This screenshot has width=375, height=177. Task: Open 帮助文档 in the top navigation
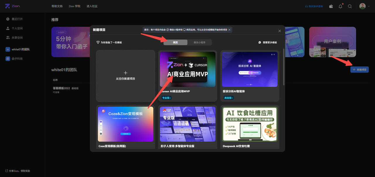[x=57, y=6]
